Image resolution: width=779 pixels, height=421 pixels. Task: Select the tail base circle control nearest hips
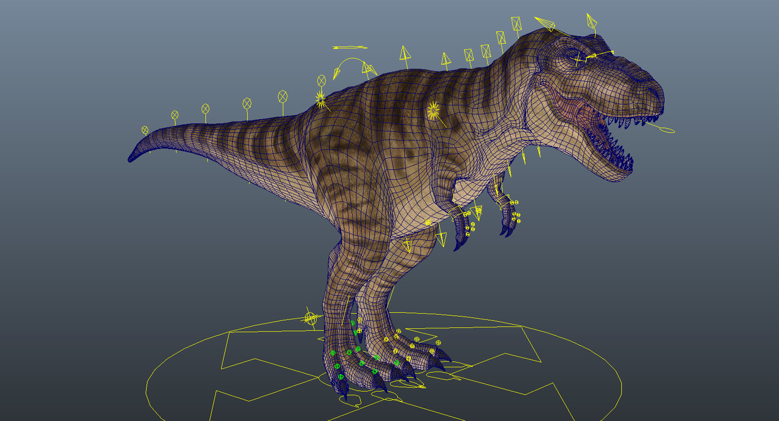(x=321, y=81)
